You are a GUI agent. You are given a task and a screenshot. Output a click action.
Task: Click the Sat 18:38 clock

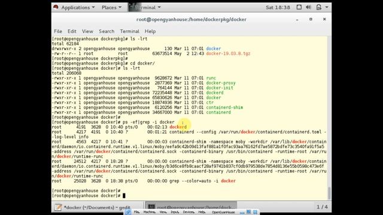[278, 7]
